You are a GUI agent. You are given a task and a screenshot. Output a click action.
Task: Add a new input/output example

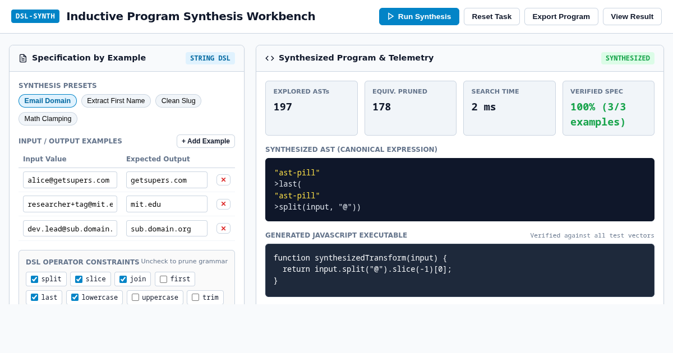point(206,141)
